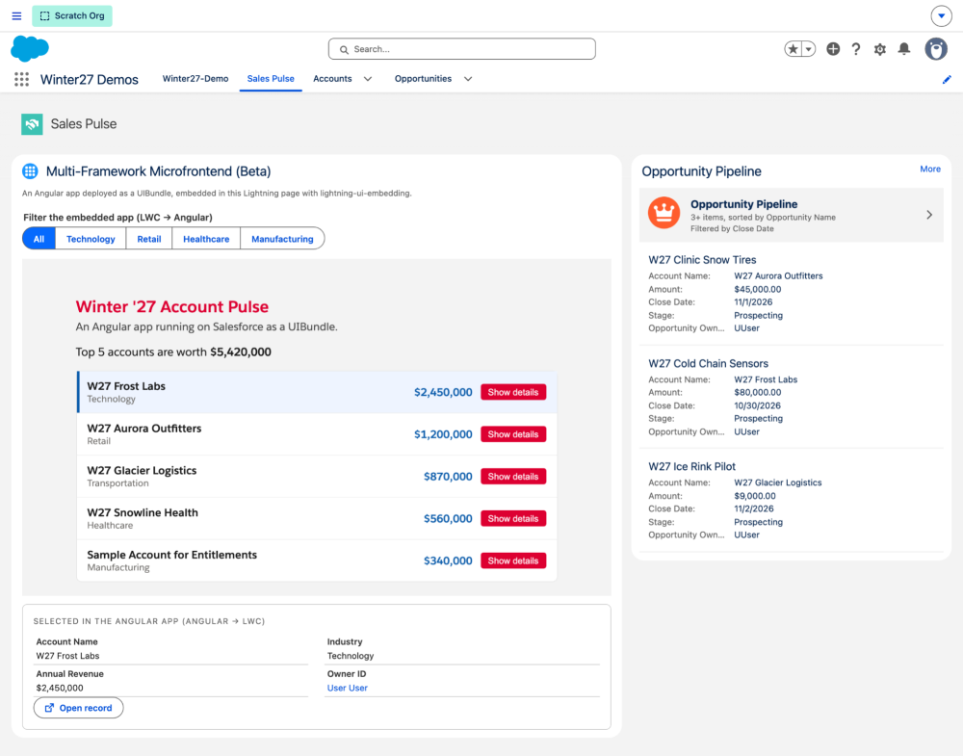The width and height of the screenshot is (963, 756).
Task: Select the Healthcare filter
Action: tap(206, 239)
